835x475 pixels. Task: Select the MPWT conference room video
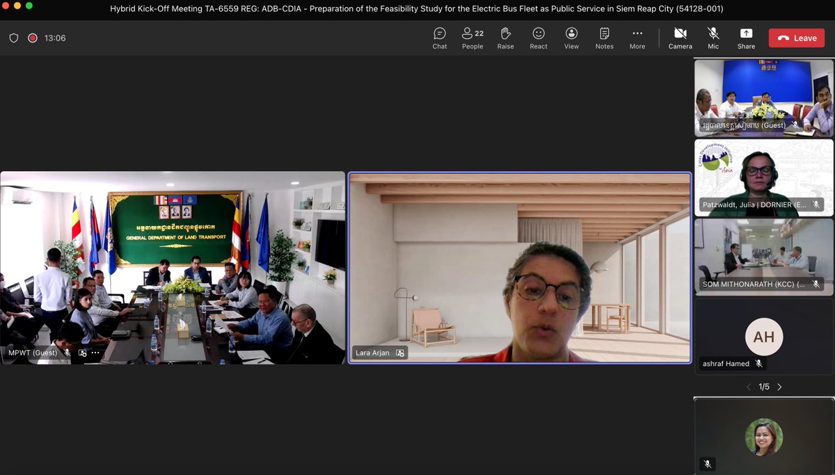coord(173,268)
